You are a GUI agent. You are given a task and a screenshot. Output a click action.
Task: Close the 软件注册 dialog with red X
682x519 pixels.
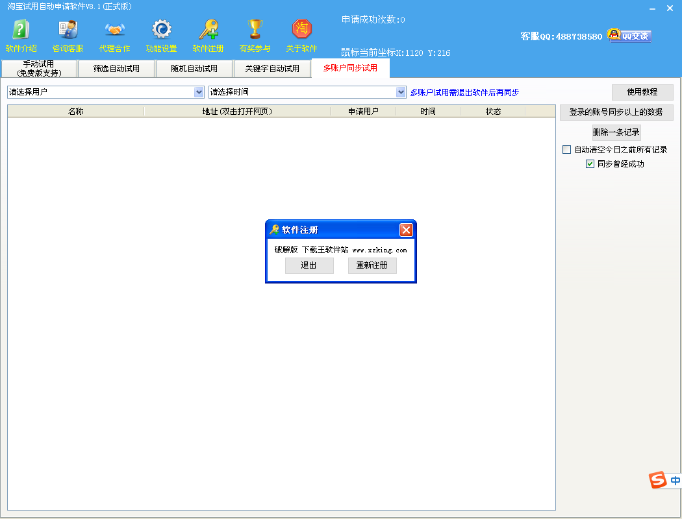click(x=406, y=230)
